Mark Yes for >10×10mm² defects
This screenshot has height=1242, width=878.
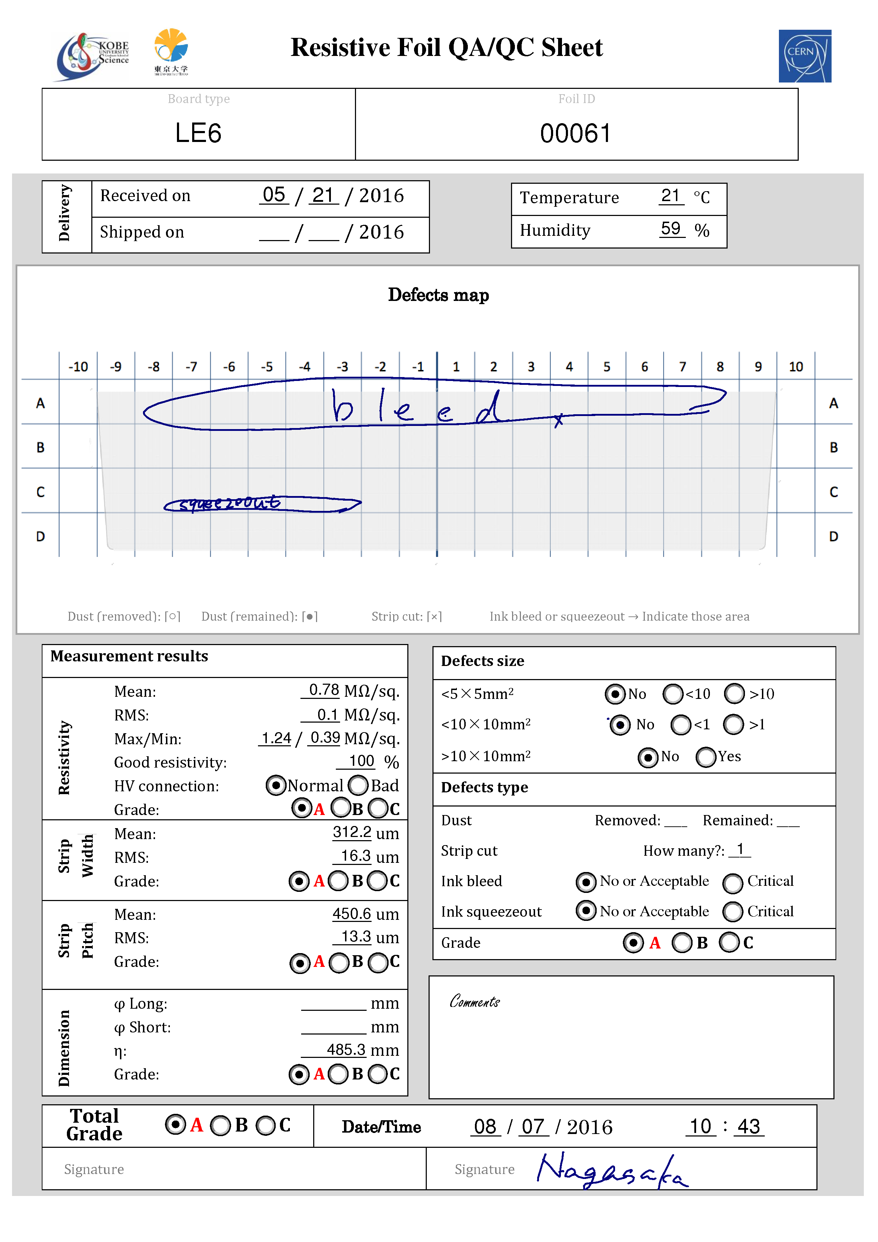pos(706,757)
